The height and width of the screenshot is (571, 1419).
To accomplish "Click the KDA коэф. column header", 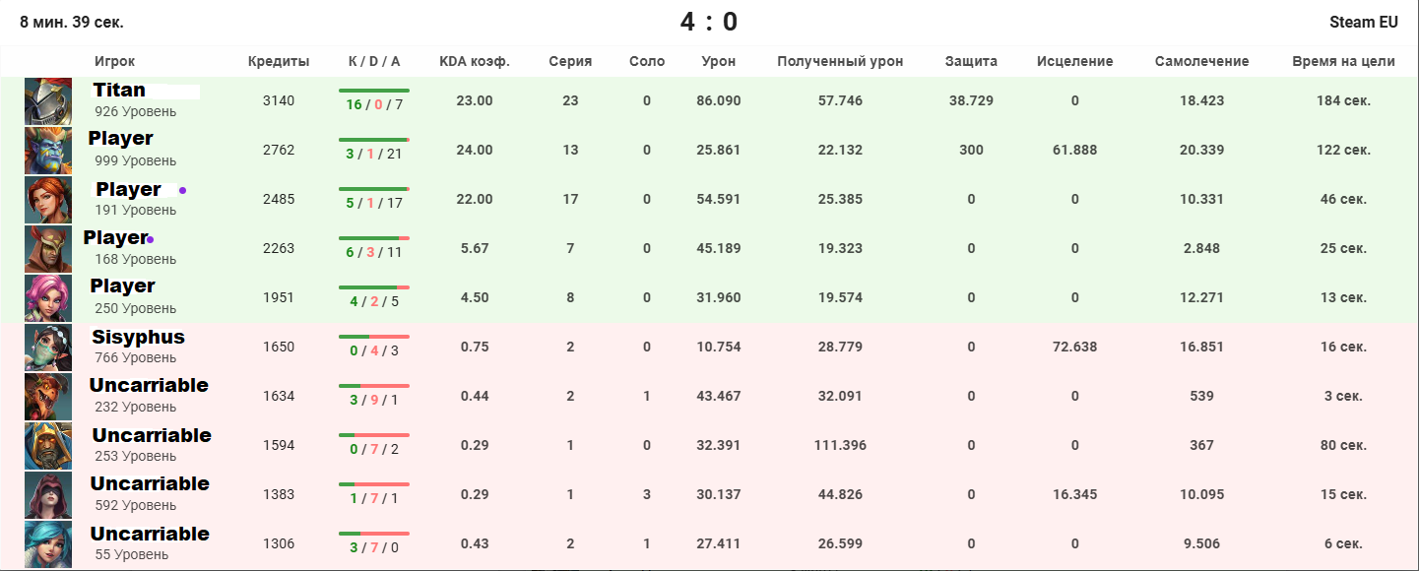I will 475,61.
